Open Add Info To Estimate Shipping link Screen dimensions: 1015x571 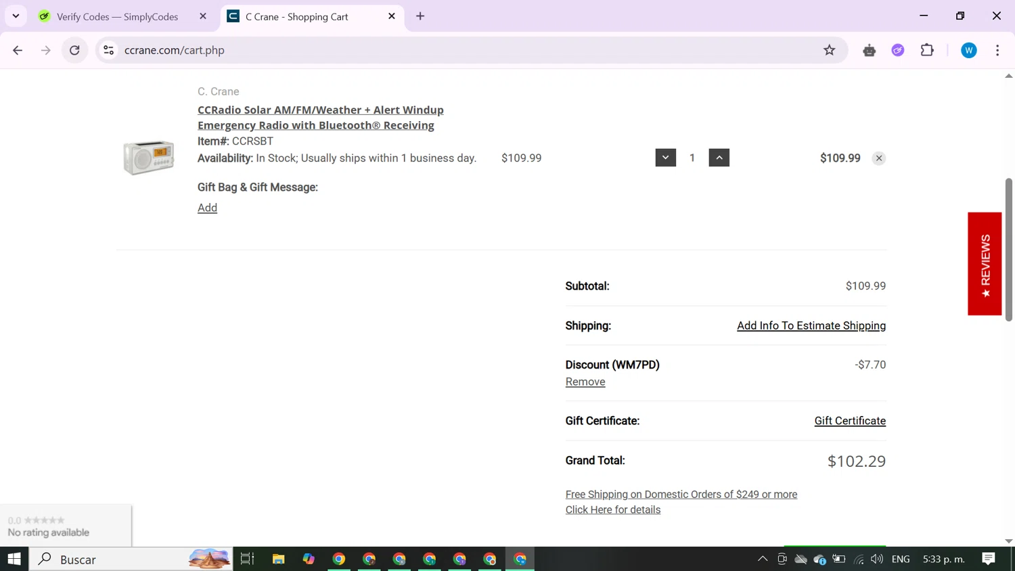pyautogui.click(x=811, y=325)
